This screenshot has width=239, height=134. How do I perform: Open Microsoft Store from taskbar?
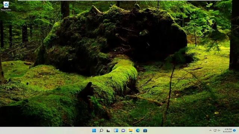pyautogui.click(x=145, y=130)
